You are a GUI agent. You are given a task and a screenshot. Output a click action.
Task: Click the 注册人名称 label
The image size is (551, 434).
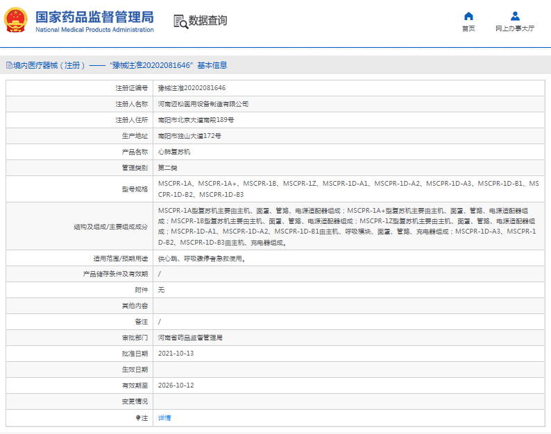click(132, 104)
